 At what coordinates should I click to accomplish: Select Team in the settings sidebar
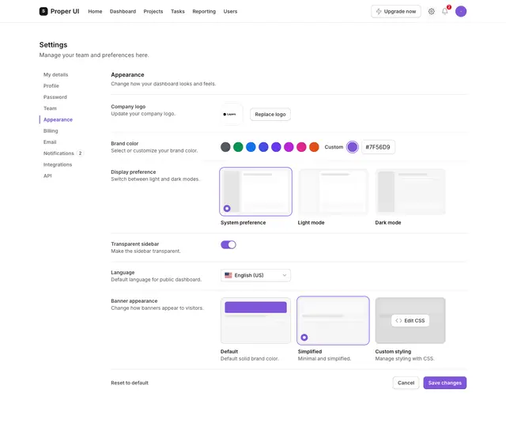point(50,108)
